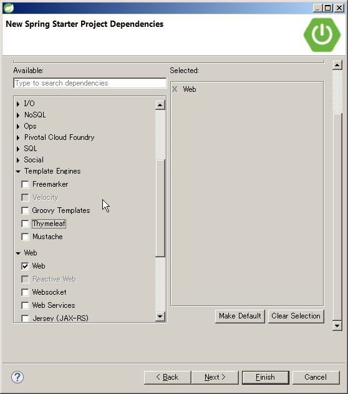Tick the Thymeleaf checkbox
348x394 pixels.
pyautogui.click(x=25, y=224)
